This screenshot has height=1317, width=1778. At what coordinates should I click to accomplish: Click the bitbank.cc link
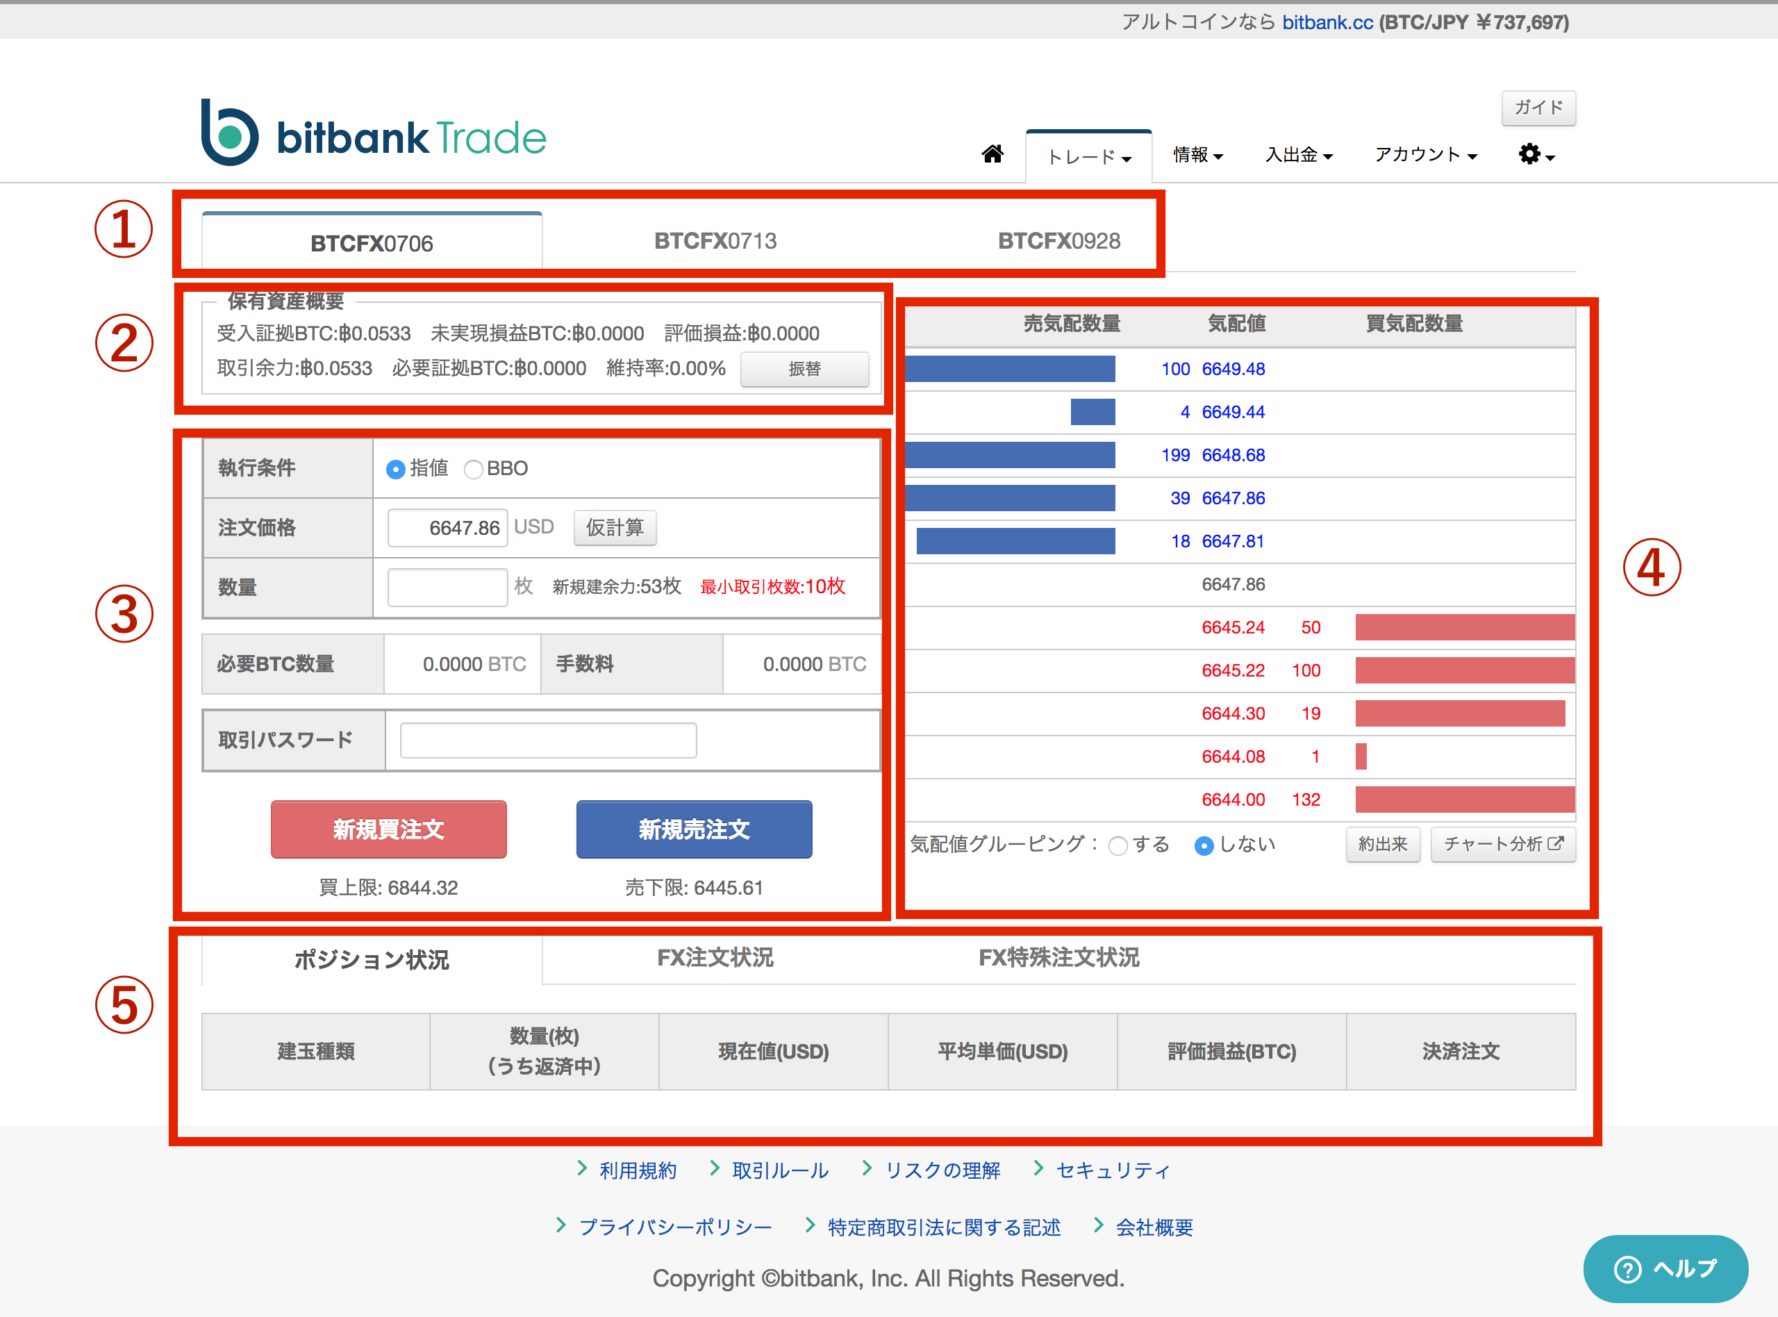point(1327,22)
